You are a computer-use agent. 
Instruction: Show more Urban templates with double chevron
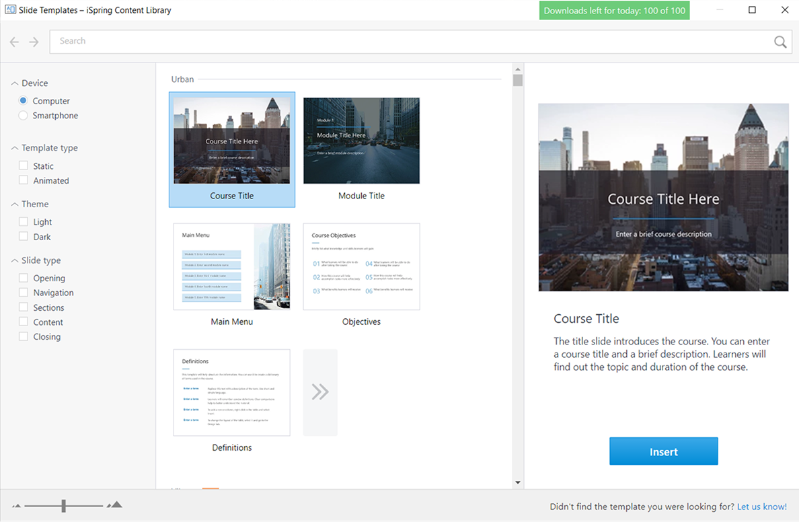(320, 392)
